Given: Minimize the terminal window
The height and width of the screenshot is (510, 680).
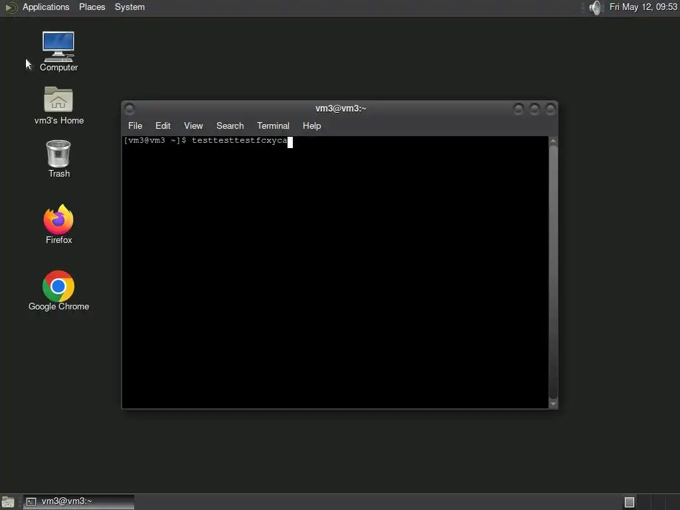Looking at the screenshot, I should coord(518,108).
